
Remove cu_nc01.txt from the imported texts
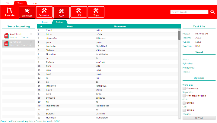point(31,42)
